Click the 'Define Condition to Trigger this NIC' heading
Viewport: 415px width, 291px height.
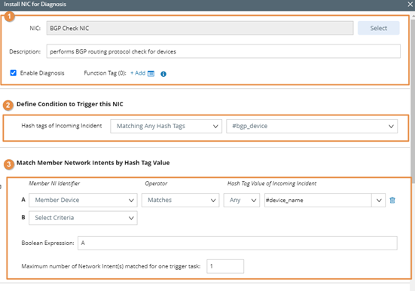pos(70,104)
